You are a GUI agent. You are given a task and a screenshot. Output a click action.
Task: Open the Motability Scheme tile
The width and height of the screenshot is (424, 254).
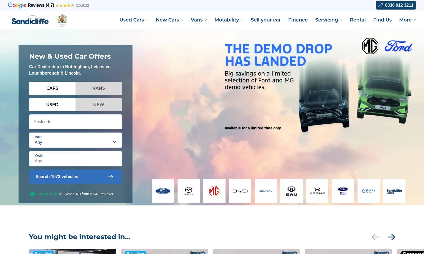[x=369, y=191]
